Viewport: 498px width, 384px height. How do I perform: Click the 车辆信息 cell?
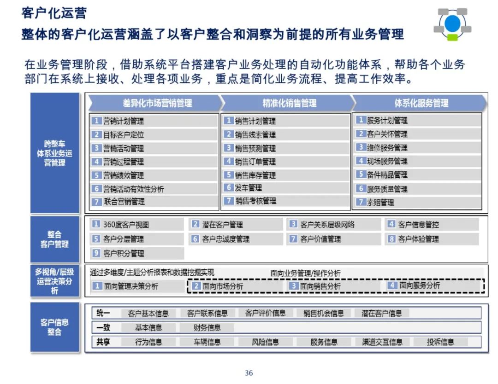pos(207,342)
